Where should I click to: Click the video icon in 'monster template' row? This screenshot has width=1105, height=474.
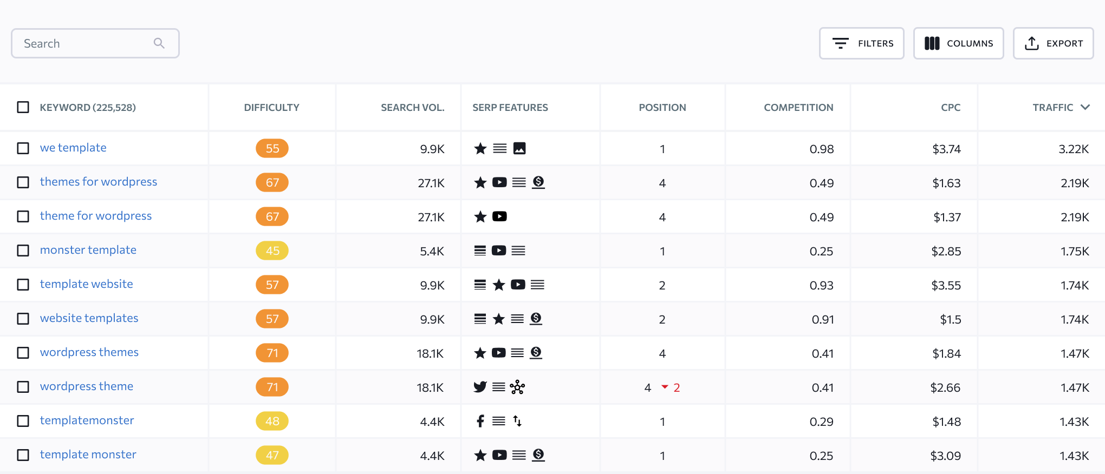click(x=499, y=251)
